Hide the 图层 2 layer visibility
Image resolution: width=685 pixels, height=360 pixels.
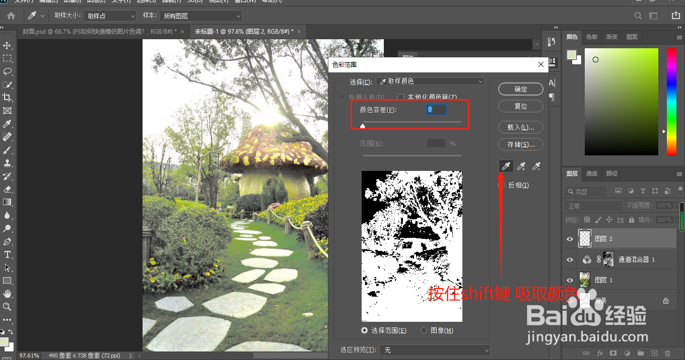[x=570, y=239]
